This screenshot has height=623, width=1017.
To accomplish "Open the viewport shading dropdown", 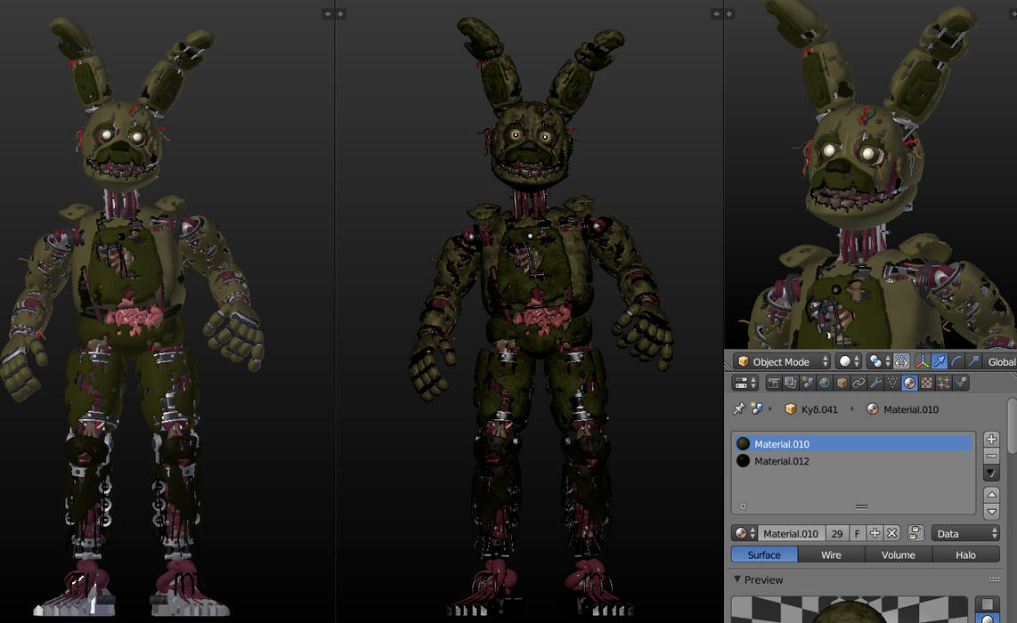I will click(849, 361).
